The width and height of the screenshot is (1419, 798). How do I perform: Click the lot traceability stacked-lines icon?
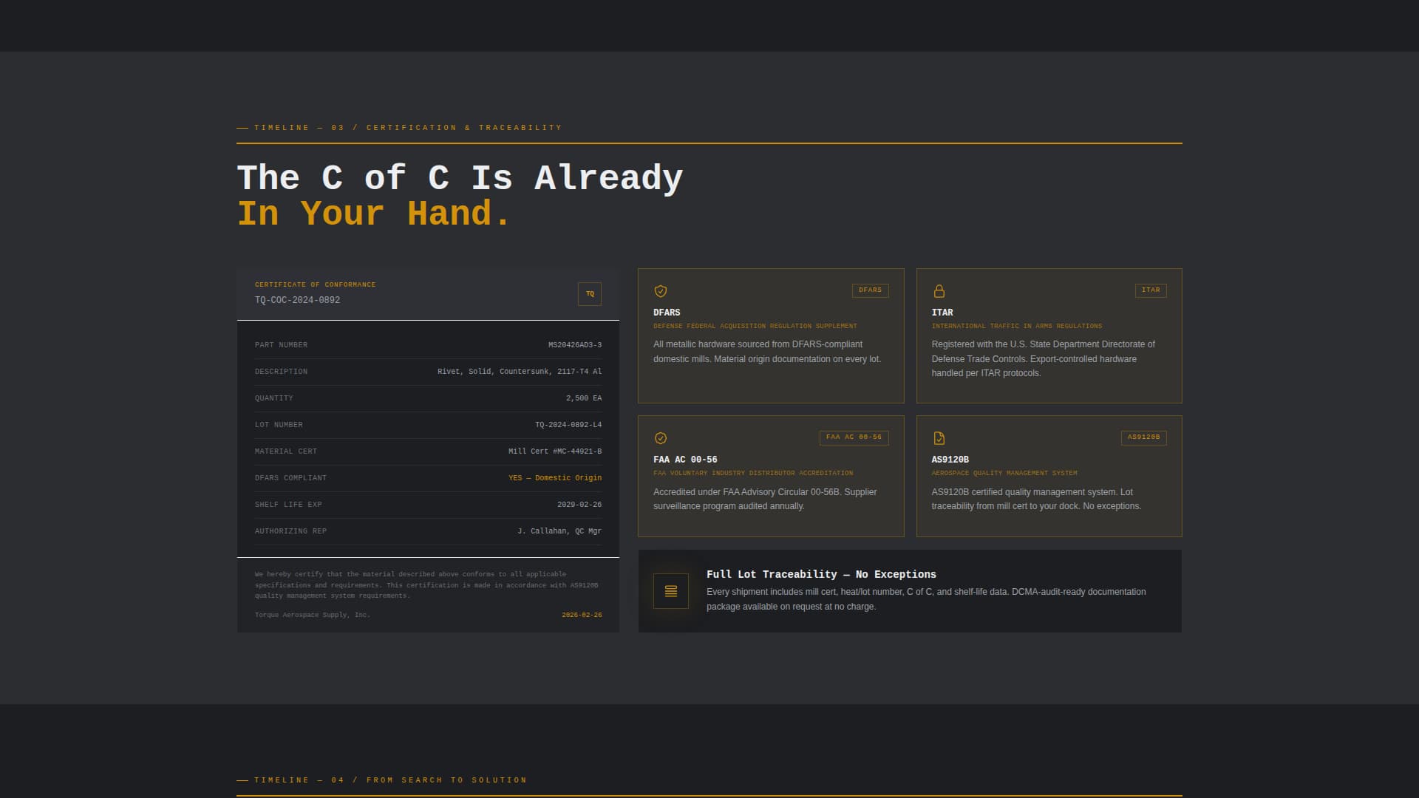pos(670,591)
